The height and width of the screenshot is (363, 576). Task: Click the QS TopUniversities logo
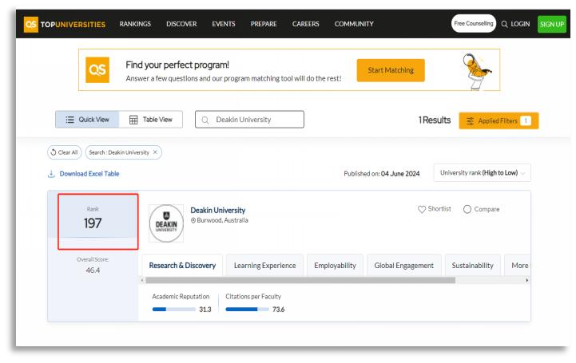[x=65, y=24]
